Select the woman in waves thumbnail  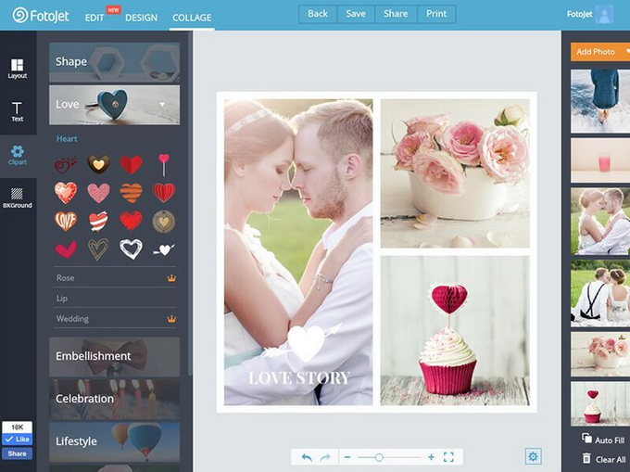(600, 101)
